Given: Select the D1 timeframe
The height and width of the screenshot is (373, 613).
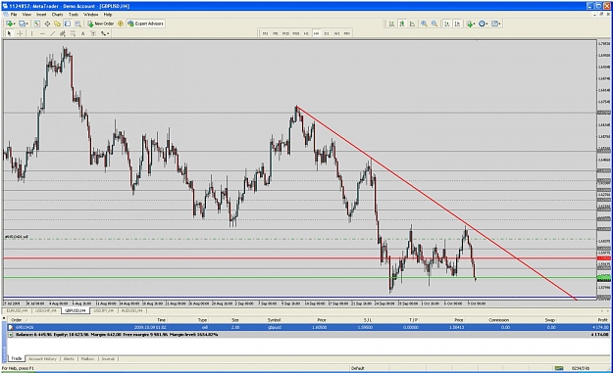Looking at the screenshot, I should point(327,33).
